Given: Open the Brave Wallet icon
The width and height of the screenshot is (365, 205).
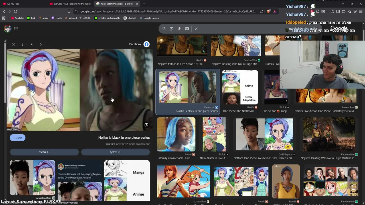Looking at the screenshot, I should [x=344, y=11].
